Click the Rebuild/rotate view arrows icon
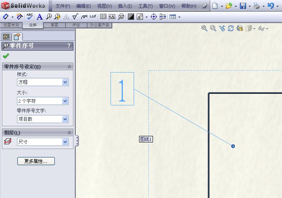 click(x=231, y=28)
